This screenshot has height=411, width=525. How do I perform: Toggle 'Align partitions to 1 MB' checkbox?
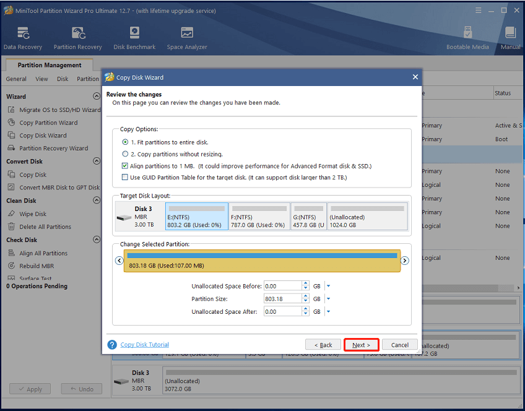coord(125,166)
